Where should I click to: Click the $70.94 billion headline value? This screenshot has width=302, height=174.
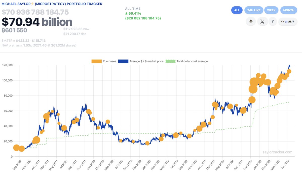37,22
